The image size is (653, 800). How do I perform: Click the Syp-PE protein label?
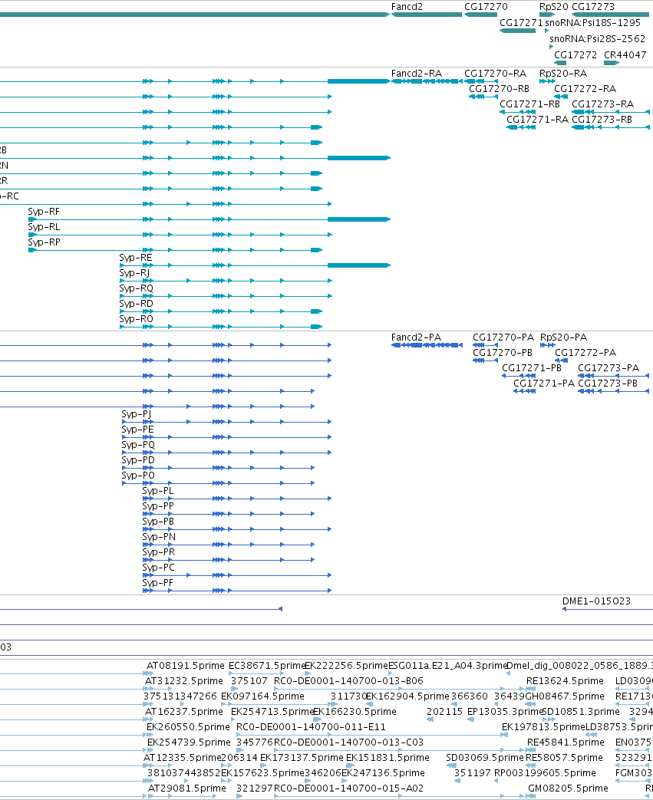[137, 430]
